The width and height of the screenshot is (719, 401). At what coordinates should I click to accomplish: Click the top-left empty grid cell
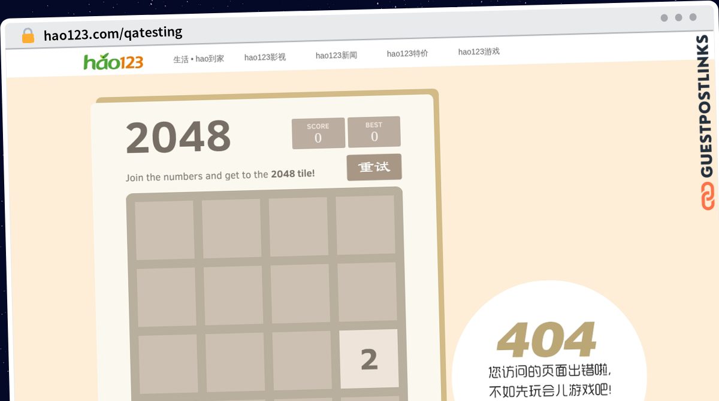tap(165, 230)
